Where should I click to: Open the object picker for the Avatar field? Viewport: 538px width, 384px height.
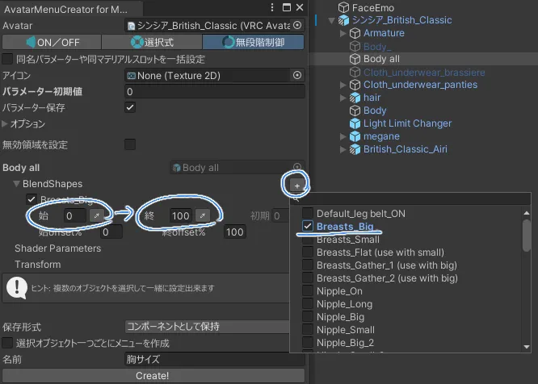tap(297, 26)
